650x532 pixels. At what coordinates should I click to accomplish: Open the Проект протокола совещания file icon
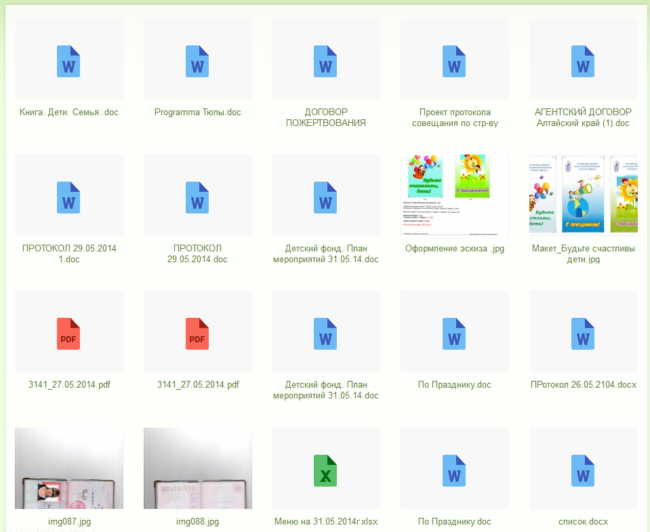coord(454,61)
